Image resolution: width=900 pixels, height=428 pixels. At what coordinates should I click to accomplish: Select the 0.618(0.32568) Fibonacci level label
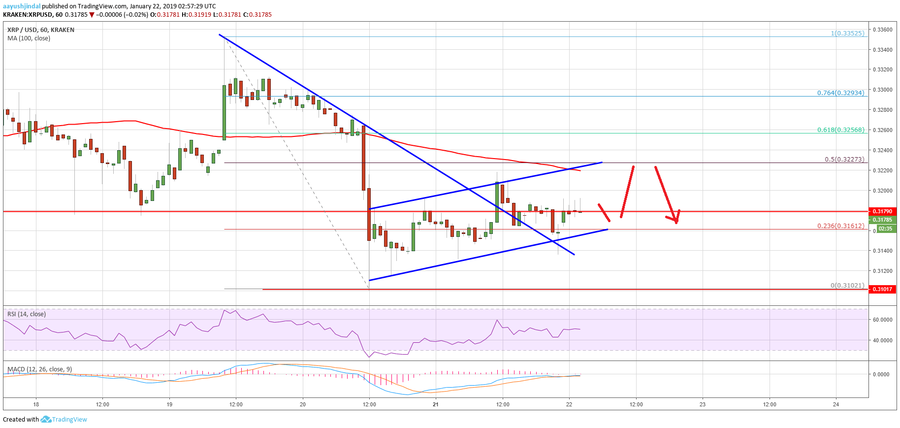pos(840,130)
